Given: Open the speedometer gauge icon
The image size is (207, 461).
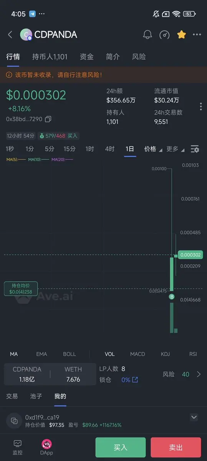Looking at the screenshot, I should (x=164, y=35).
